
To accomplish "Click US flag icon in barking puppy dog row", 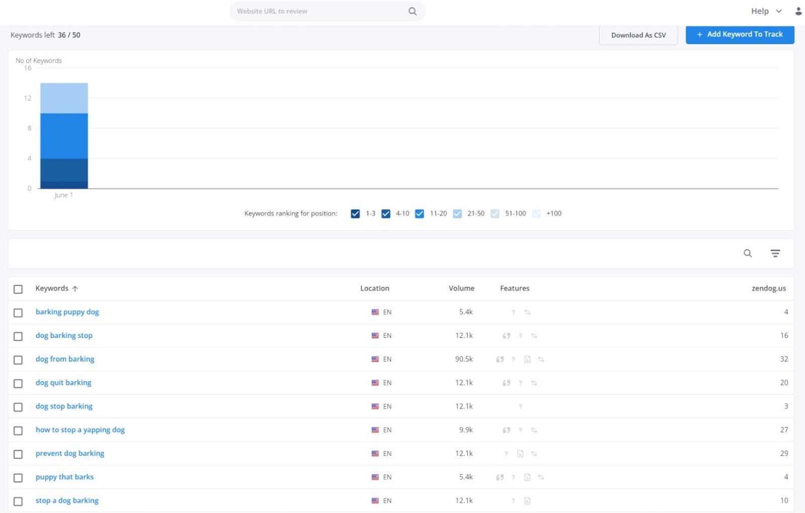I will coord(375,312).
